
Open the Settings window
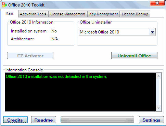[x=151, y=120]
